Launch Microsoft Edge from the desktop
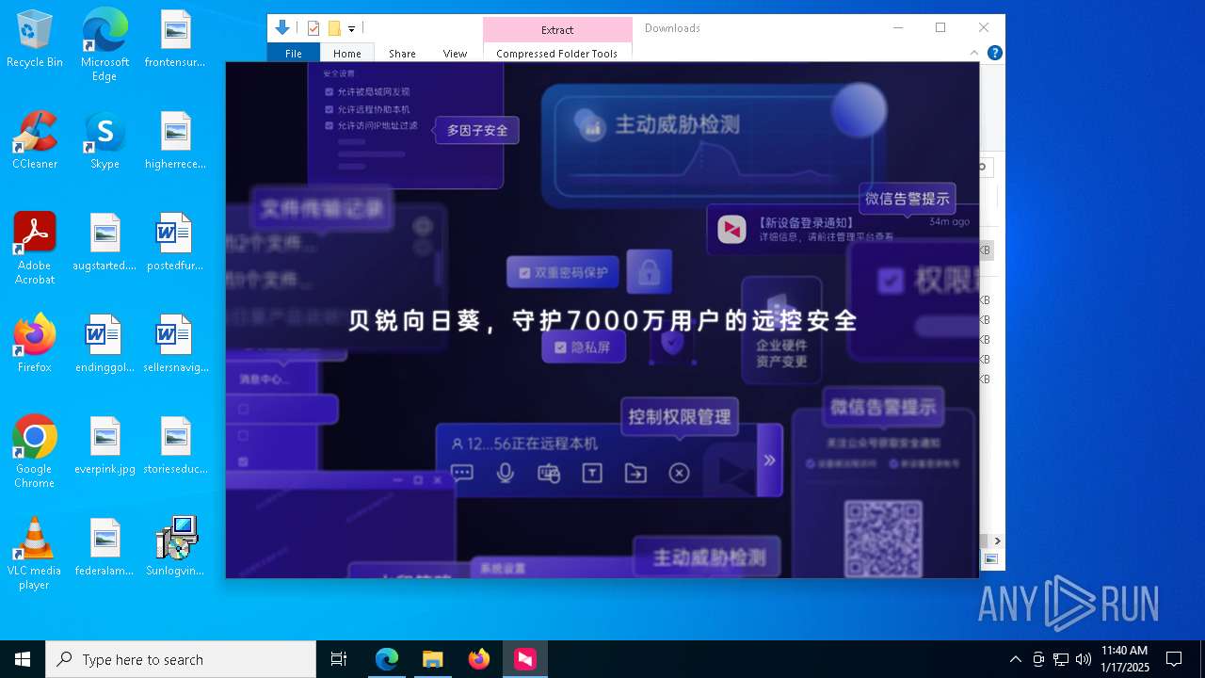The image size is (1205, 678). point(104,44)
